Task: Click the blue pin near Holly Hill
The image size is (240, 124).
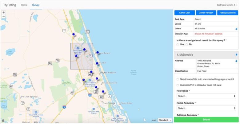Action: (97, 63)
